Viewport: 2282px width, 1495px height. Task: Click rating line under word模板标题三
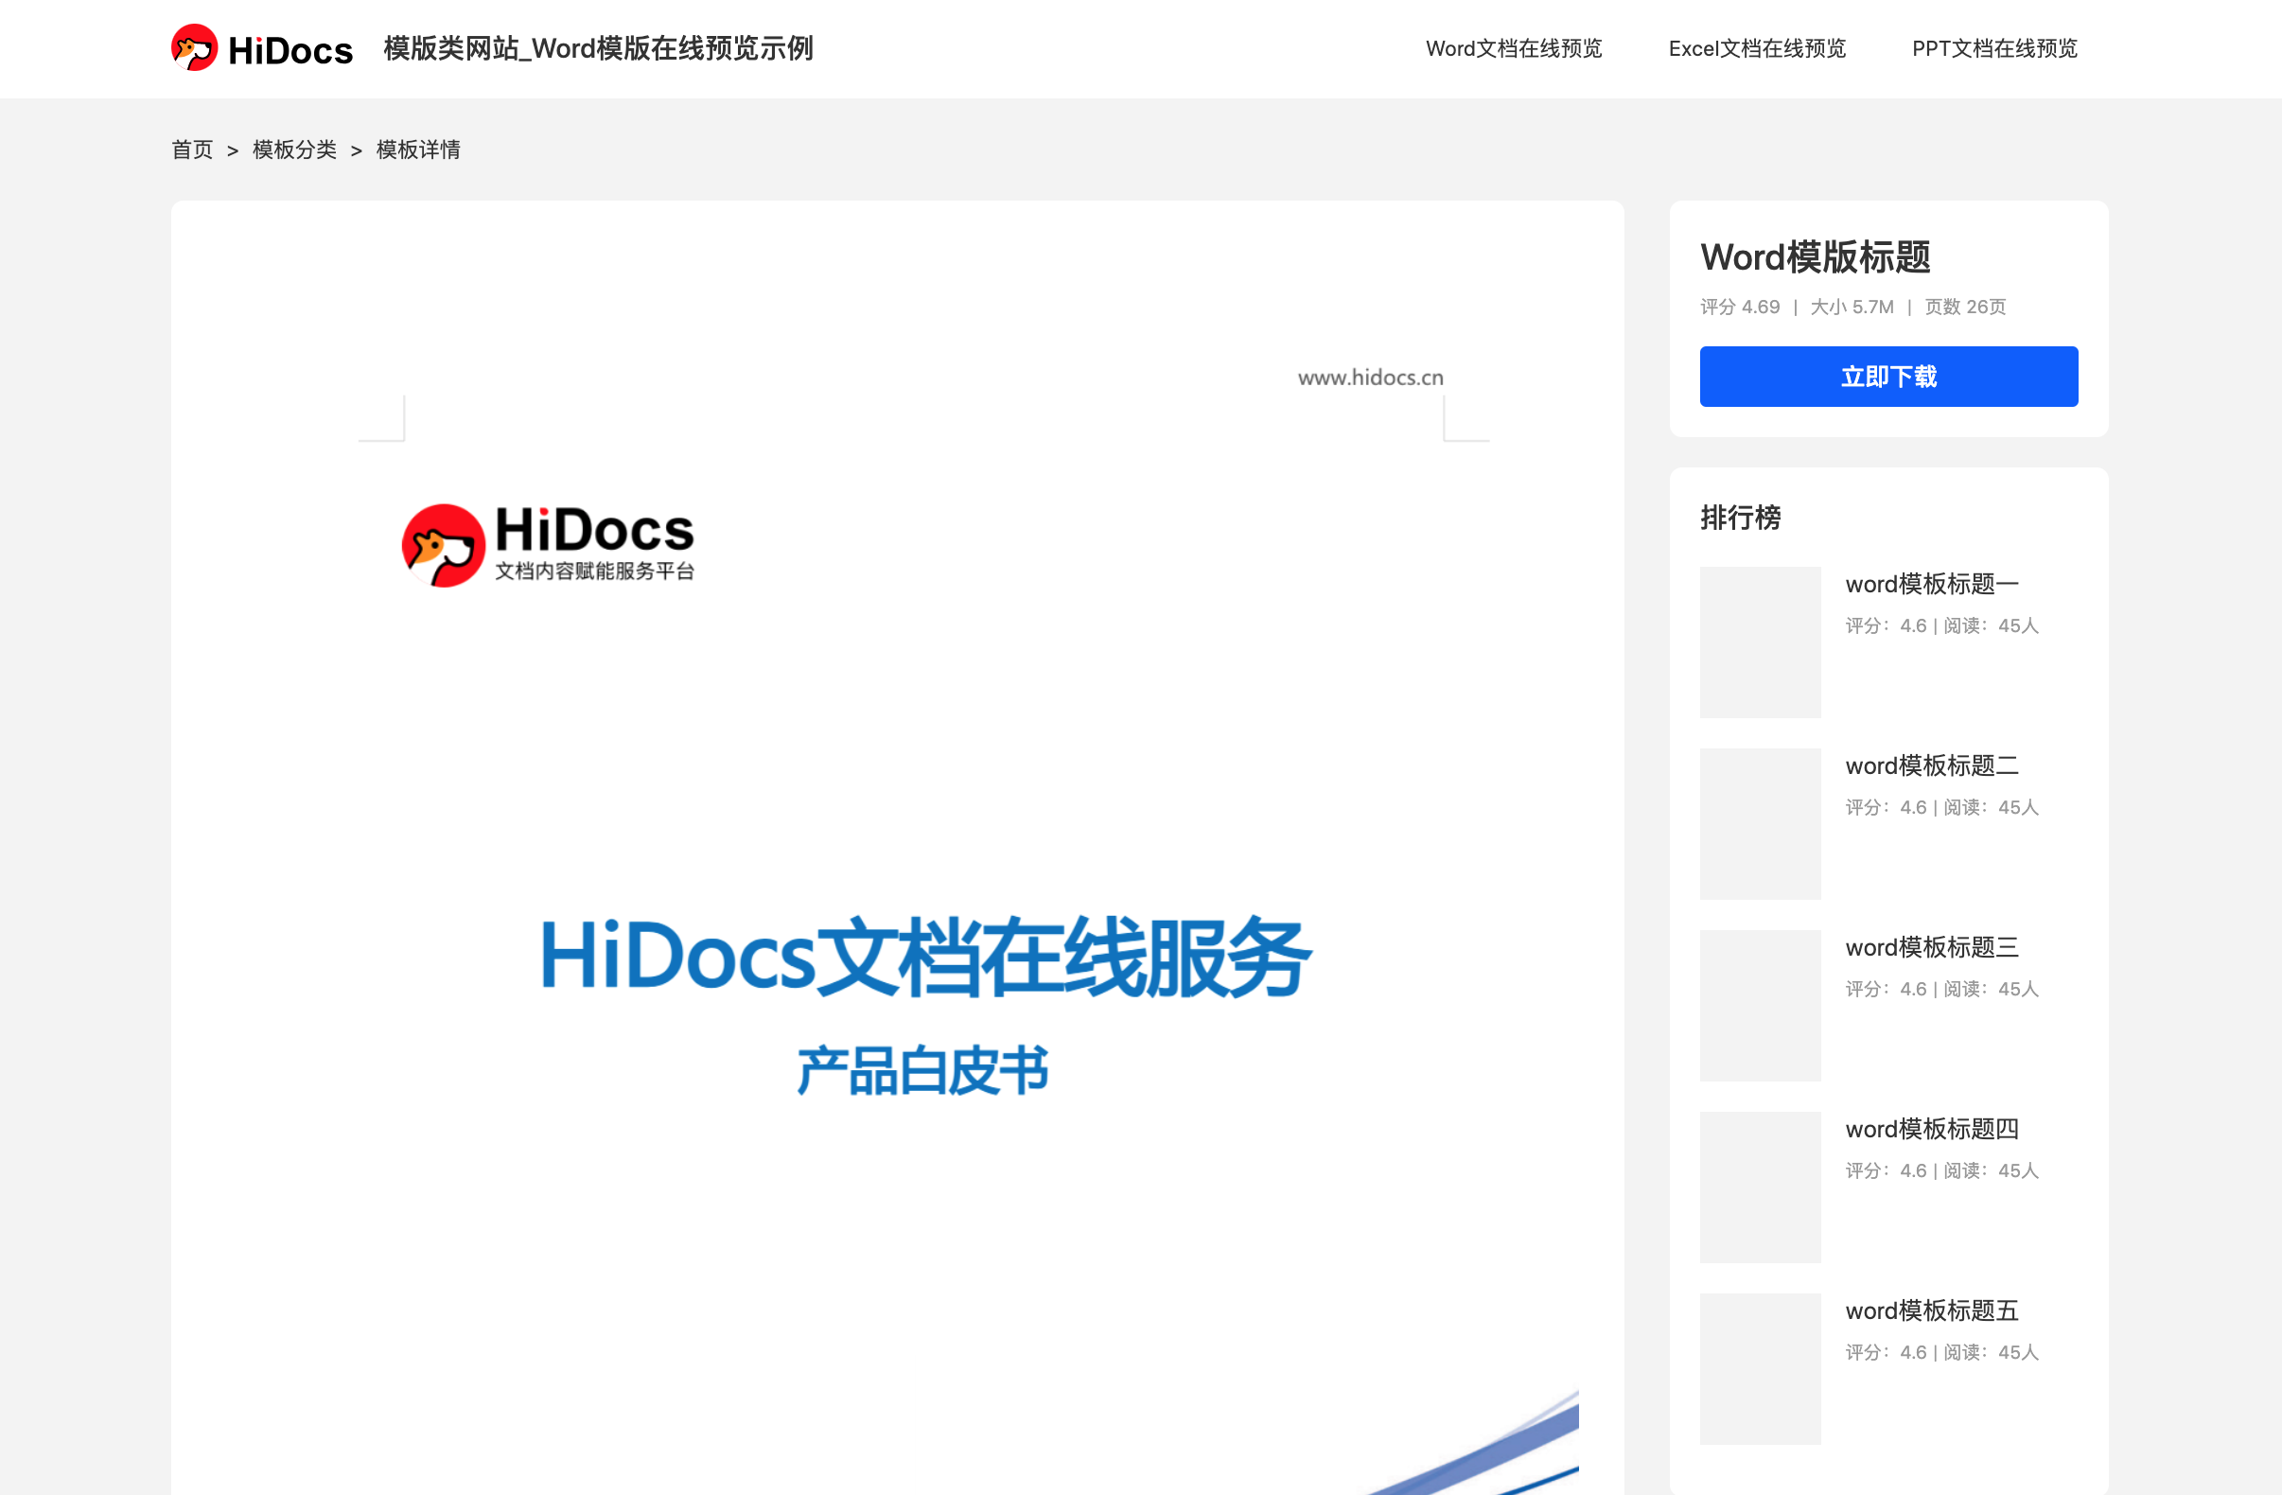[x=1940, y=989]
